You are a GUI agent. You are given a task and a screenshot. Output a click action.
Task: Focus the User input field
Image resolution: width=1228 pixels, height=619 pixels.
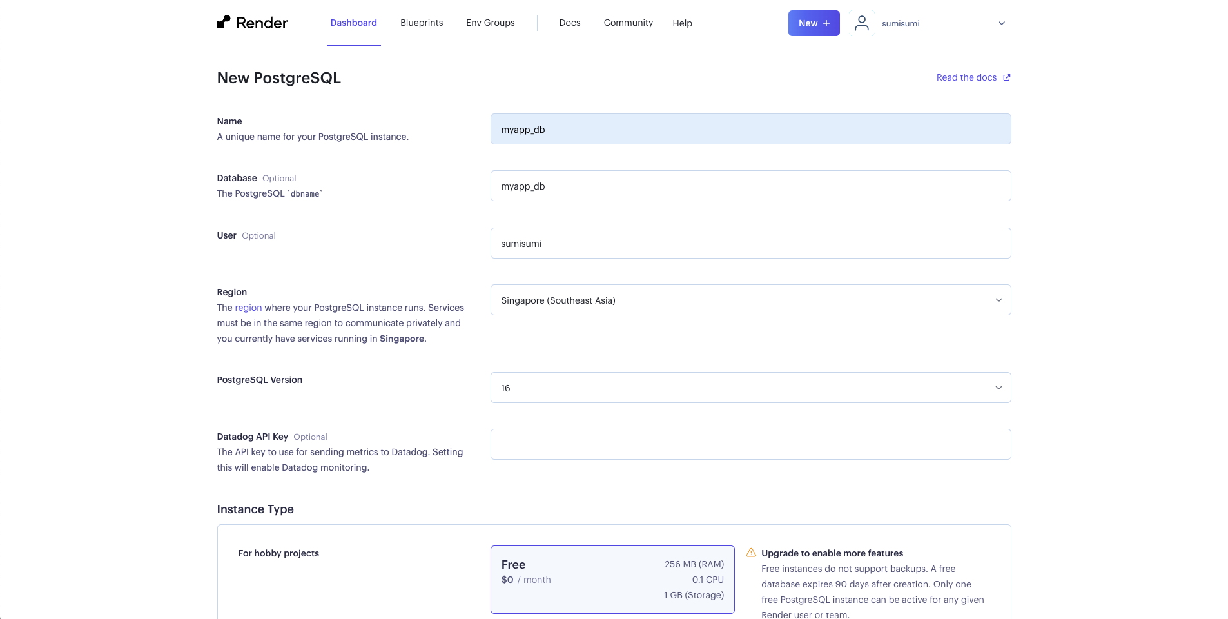point(750,243)
